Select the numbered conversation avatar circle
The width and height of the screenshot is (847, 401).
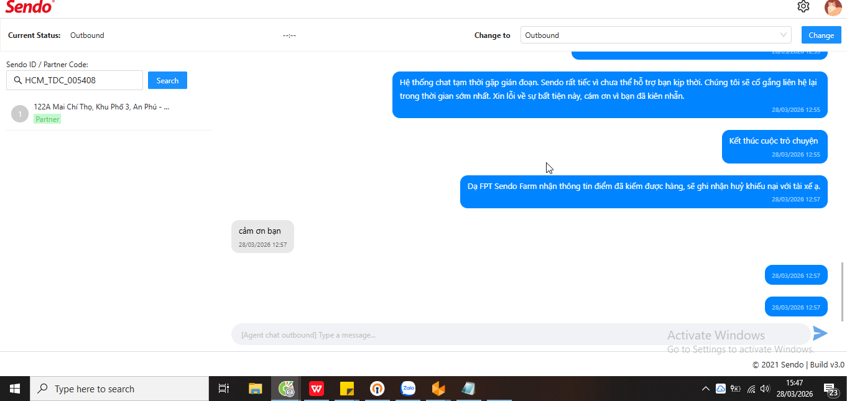point(20,114)
